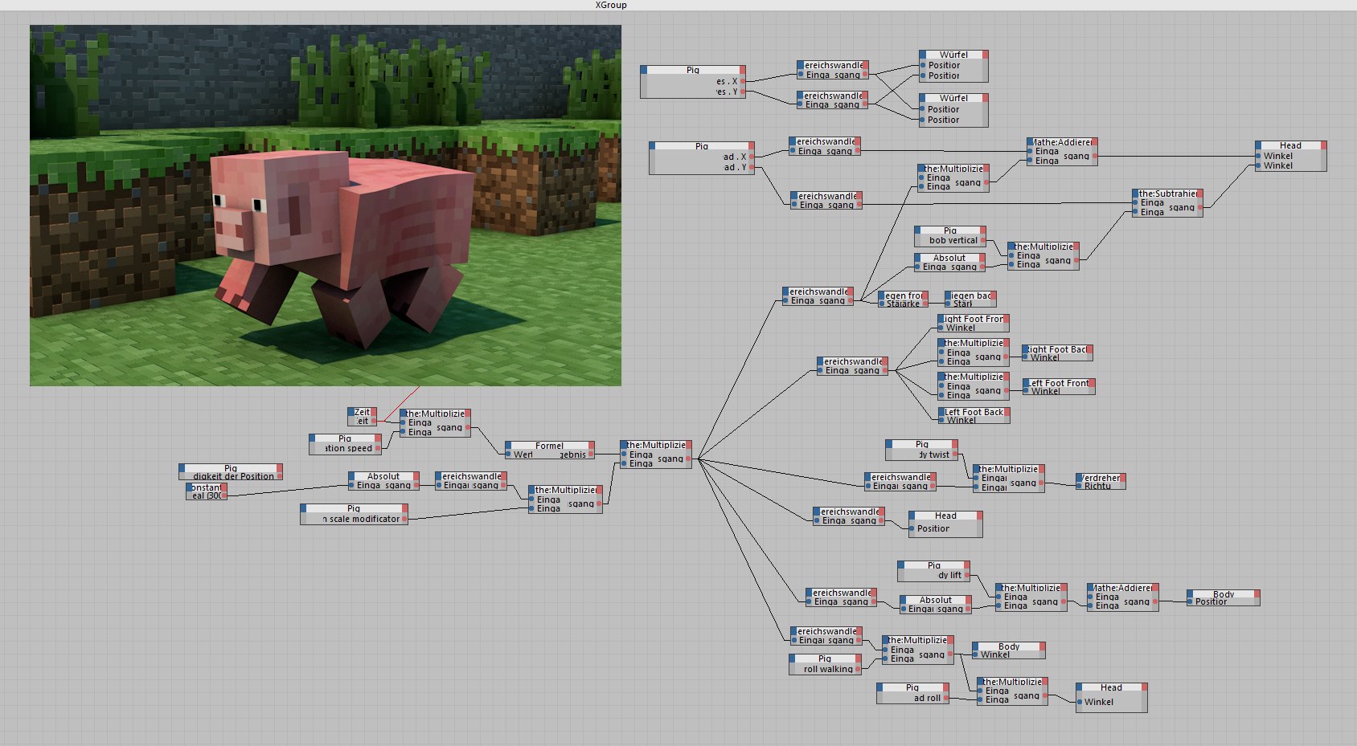Click the body twist output port on the Pig node

tap(954, 455)
